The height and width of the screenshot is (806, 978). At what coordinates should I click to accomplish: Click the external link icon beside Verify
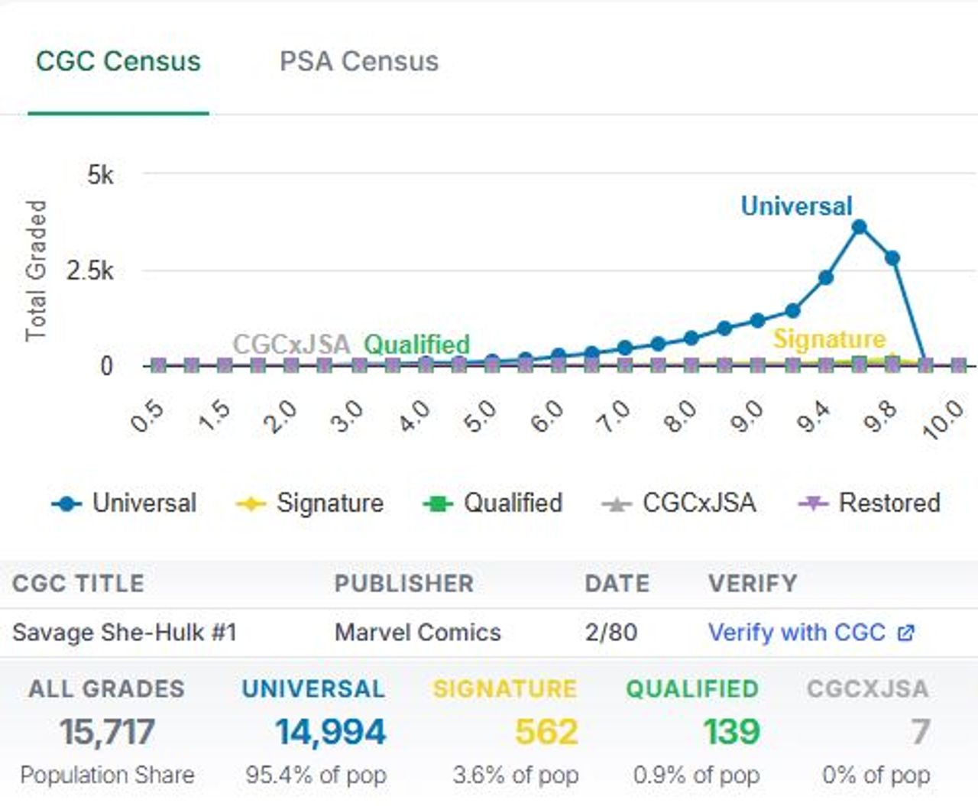tap(906, 633)
